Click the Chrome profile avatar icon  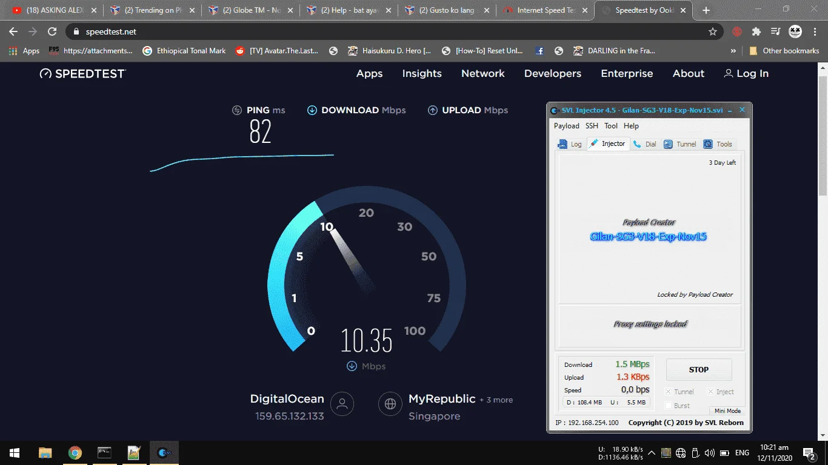[795, 31]
